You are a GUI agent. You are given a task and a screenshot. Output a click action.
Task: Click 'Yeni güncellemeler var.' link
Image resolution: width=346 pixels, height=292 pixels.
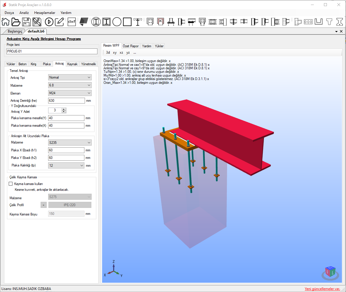pos(323,289)
